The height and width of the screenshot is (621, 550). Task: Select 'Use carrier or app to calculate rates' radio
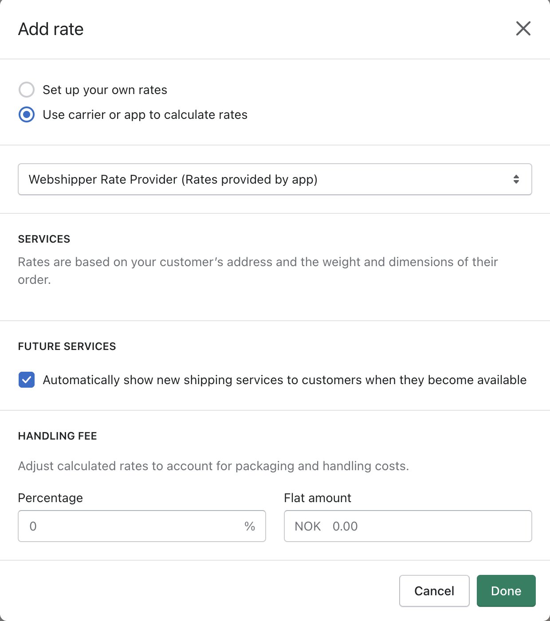click(x=27, y=114)
